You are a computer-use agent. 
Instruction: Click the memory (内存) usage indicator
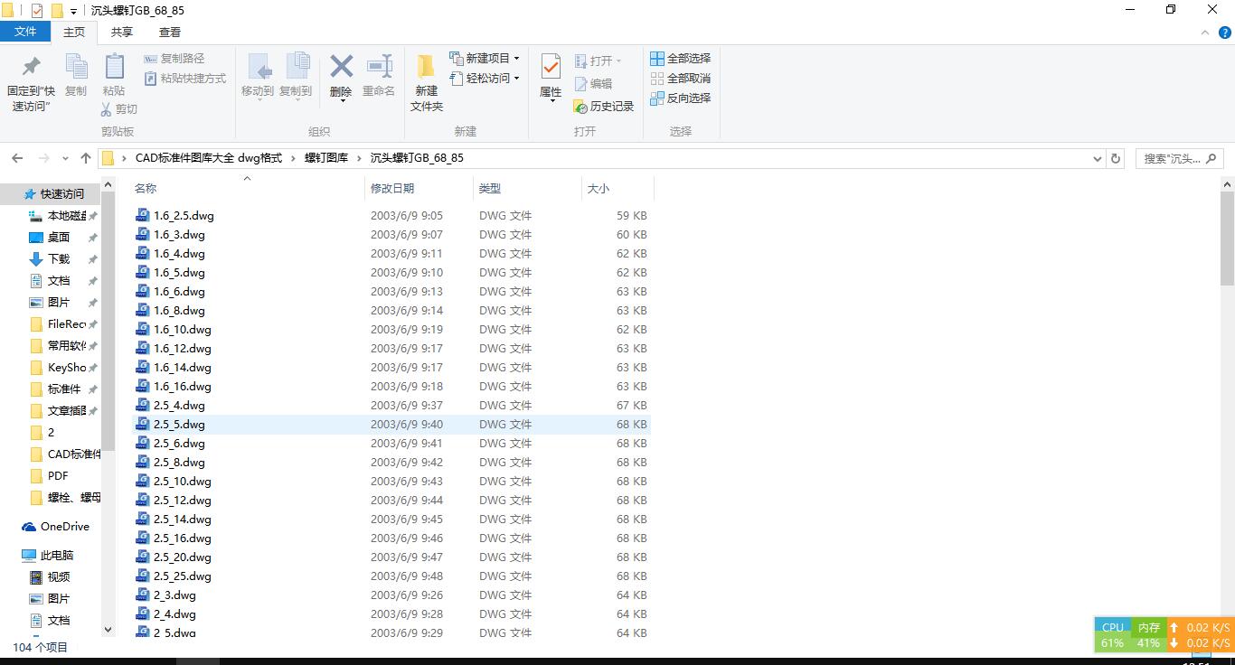click(1149, 635)
